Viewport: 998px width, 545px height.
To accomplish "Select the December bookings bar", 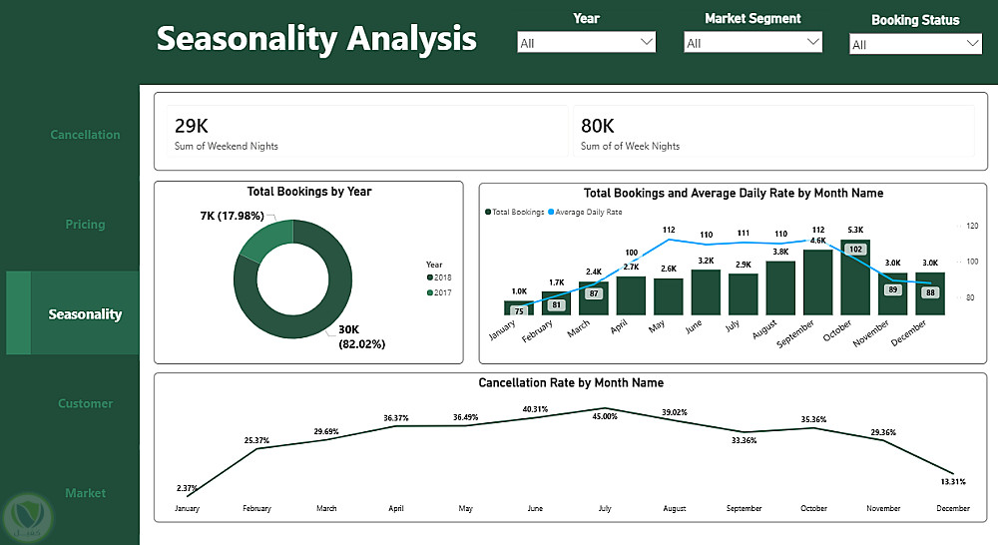I will (930, 294).
